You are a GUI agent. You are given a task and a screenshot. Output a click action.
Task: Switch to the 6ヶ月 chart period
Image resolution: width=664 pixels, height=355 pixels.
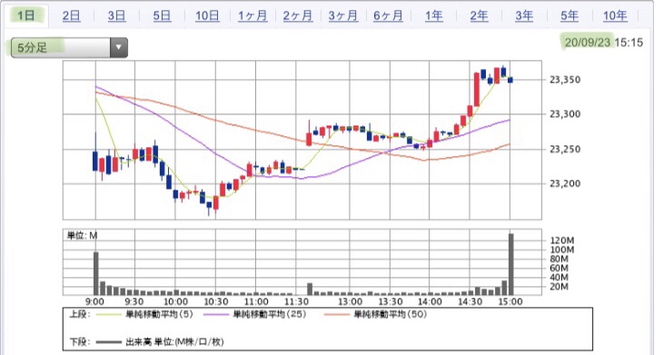(389, 16)
